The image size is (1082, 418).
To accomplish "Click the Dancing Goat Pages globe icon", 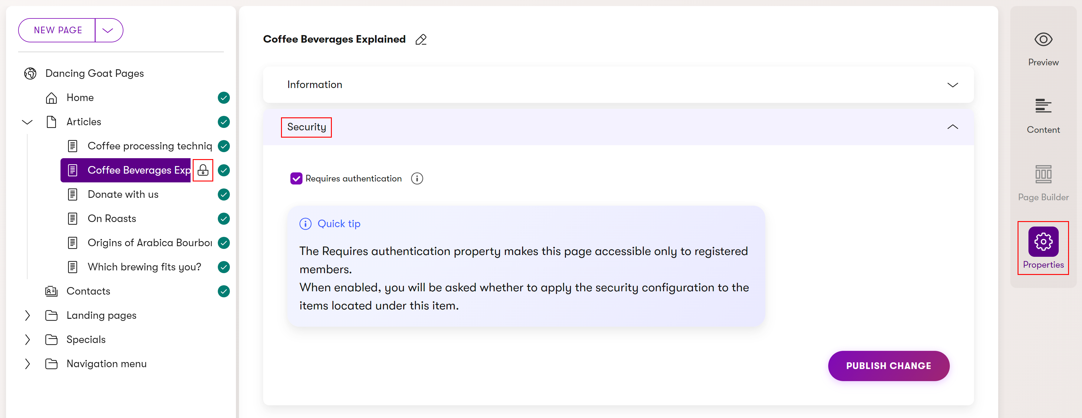I will 30,73.
